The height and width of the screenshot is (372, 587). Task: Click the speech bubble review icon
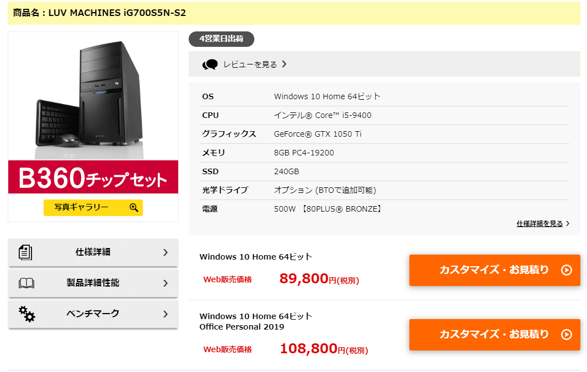pyautogui.click(x=210, y=64)
